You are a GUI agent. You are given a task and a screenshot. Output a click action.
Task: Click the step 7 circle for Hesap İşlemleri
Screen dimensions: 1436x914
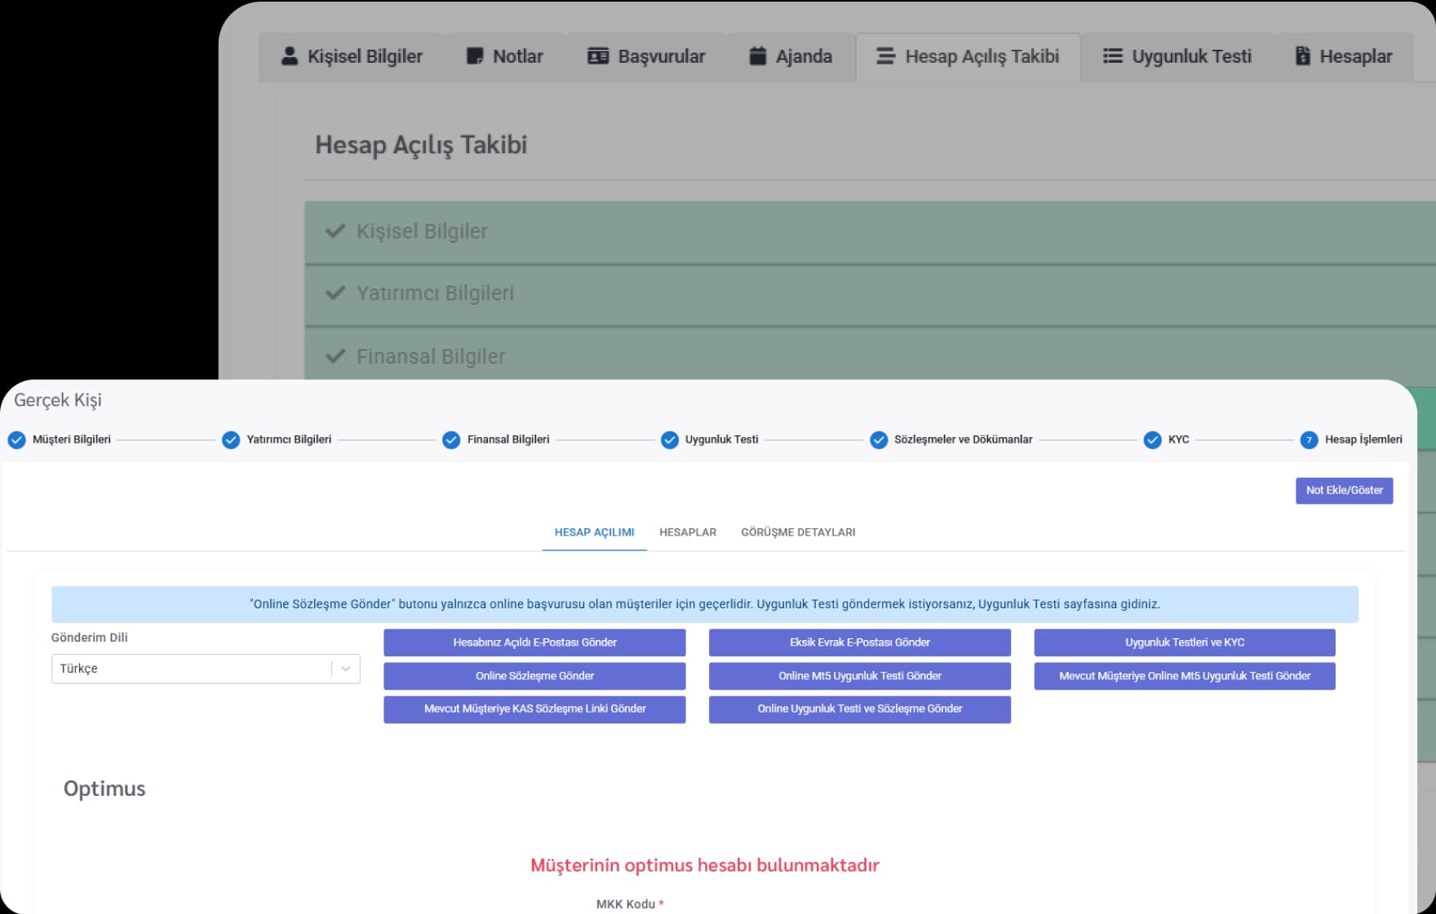pos(1309,440)
